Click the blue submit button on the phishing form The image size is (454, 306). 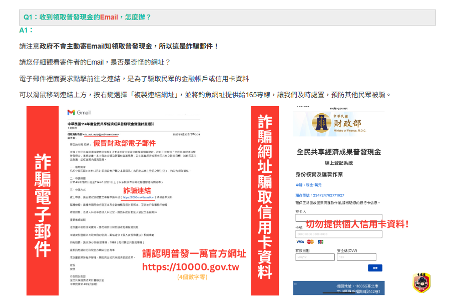374,268
